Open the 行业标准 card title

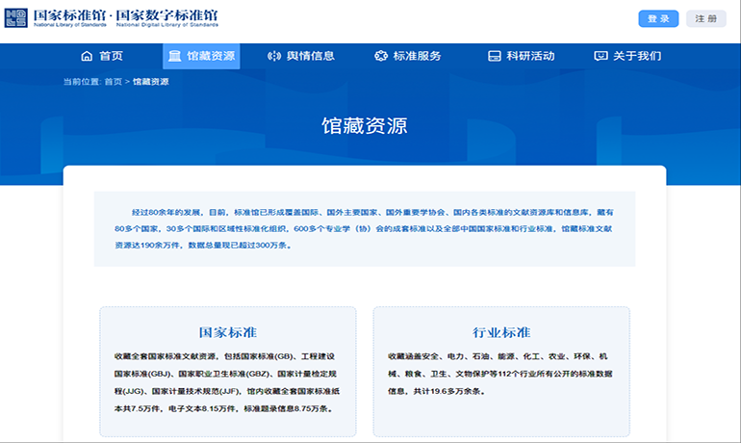pyautogui.click(x=501, y=332)
